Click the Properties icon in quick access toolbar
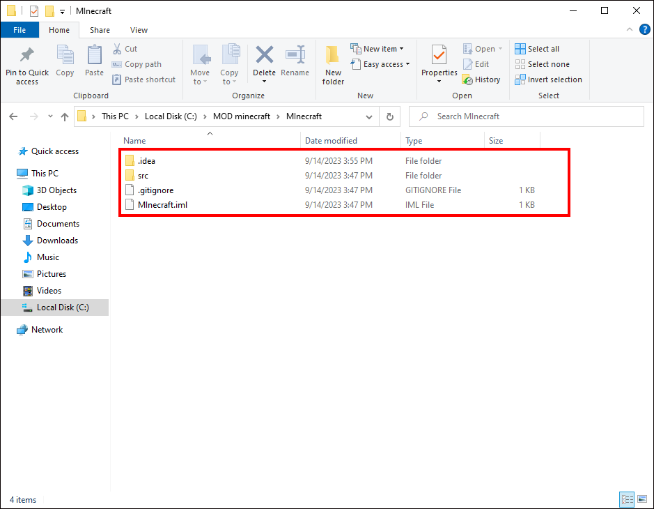The image size is (654, 509). click(x=34, y=11)
